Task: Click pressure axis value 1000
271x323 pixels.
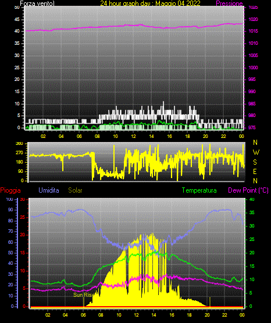Action: coord(253,68)
